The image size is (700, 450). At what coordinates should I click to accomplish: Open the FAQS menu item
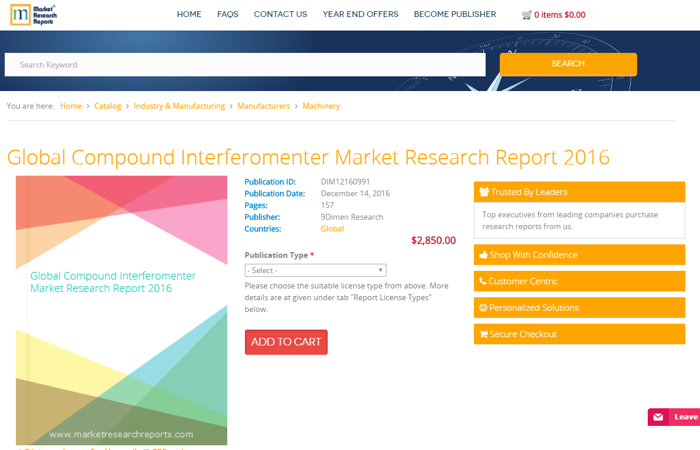(228, 14)
